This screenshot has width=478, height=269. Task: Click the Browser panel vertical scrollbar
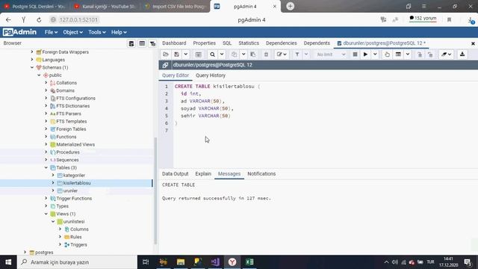click(x=155, y=191)
